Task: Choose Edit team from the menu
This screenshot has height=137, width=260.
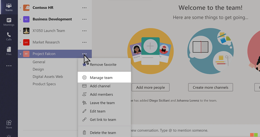Action: [104, 111]
